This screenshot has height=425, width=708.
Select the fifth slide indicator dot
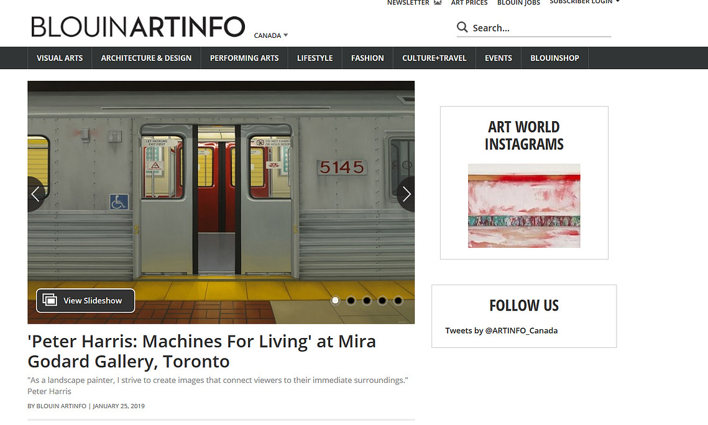[398, 301]
